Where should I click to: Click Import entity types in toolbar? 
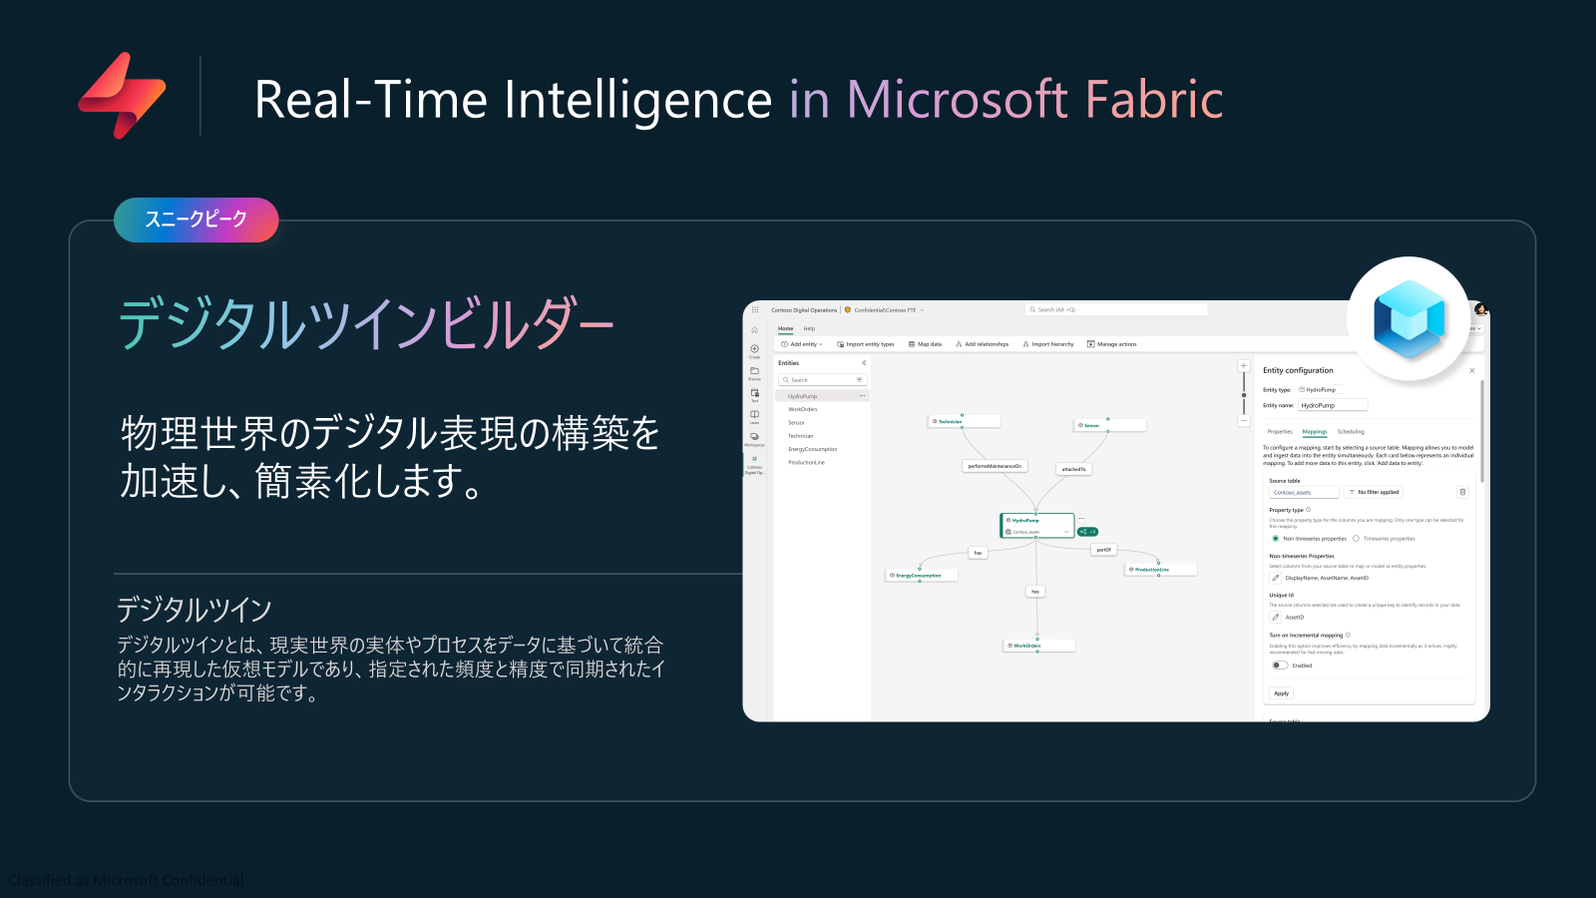point(866,344)
